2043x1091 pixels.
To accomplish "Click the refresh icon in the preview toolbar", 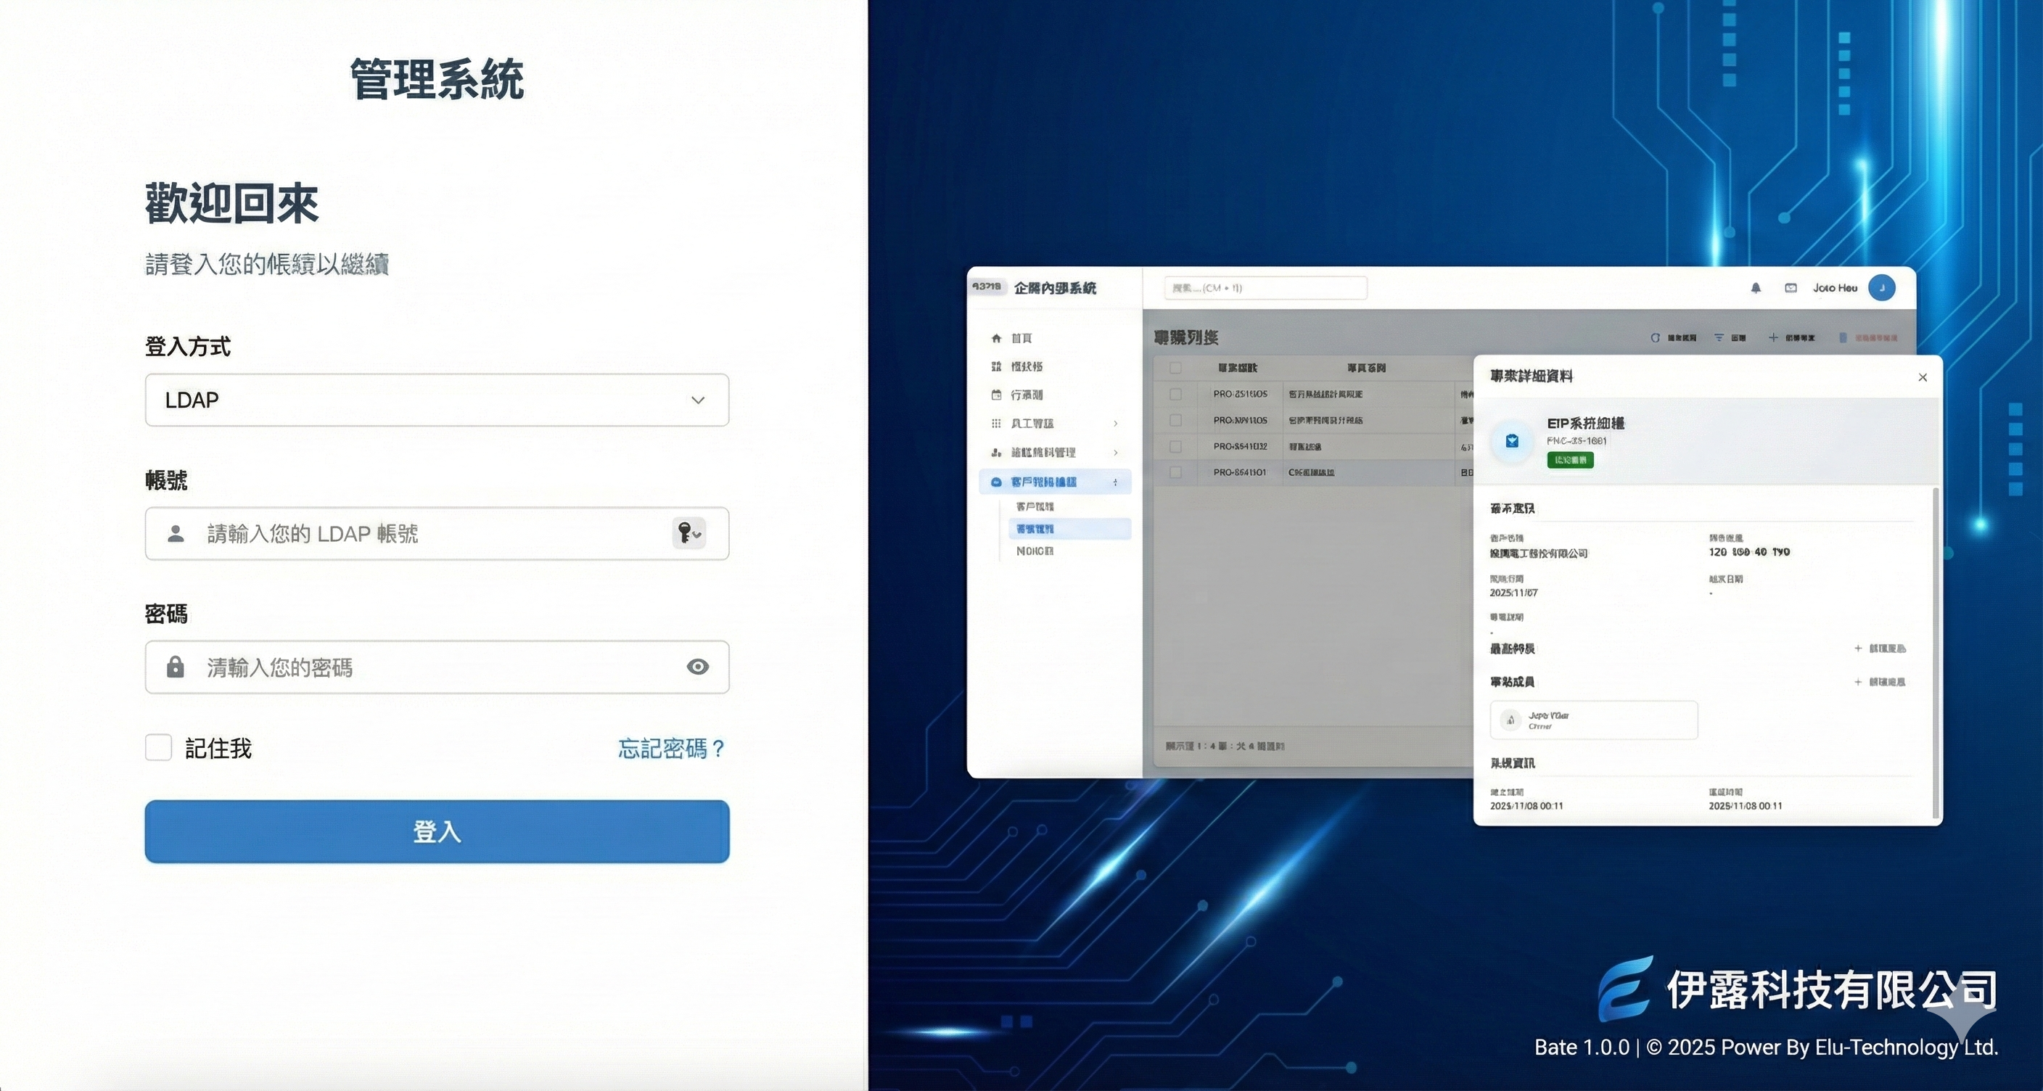I will (x=1655, y=338).
